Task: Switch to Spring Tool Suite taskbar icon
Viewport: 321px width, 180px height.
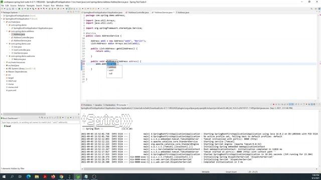Action: tap(78, 176)
